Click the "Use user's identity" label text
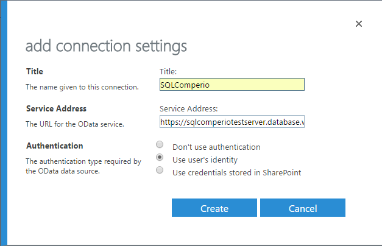 [205, 160]
